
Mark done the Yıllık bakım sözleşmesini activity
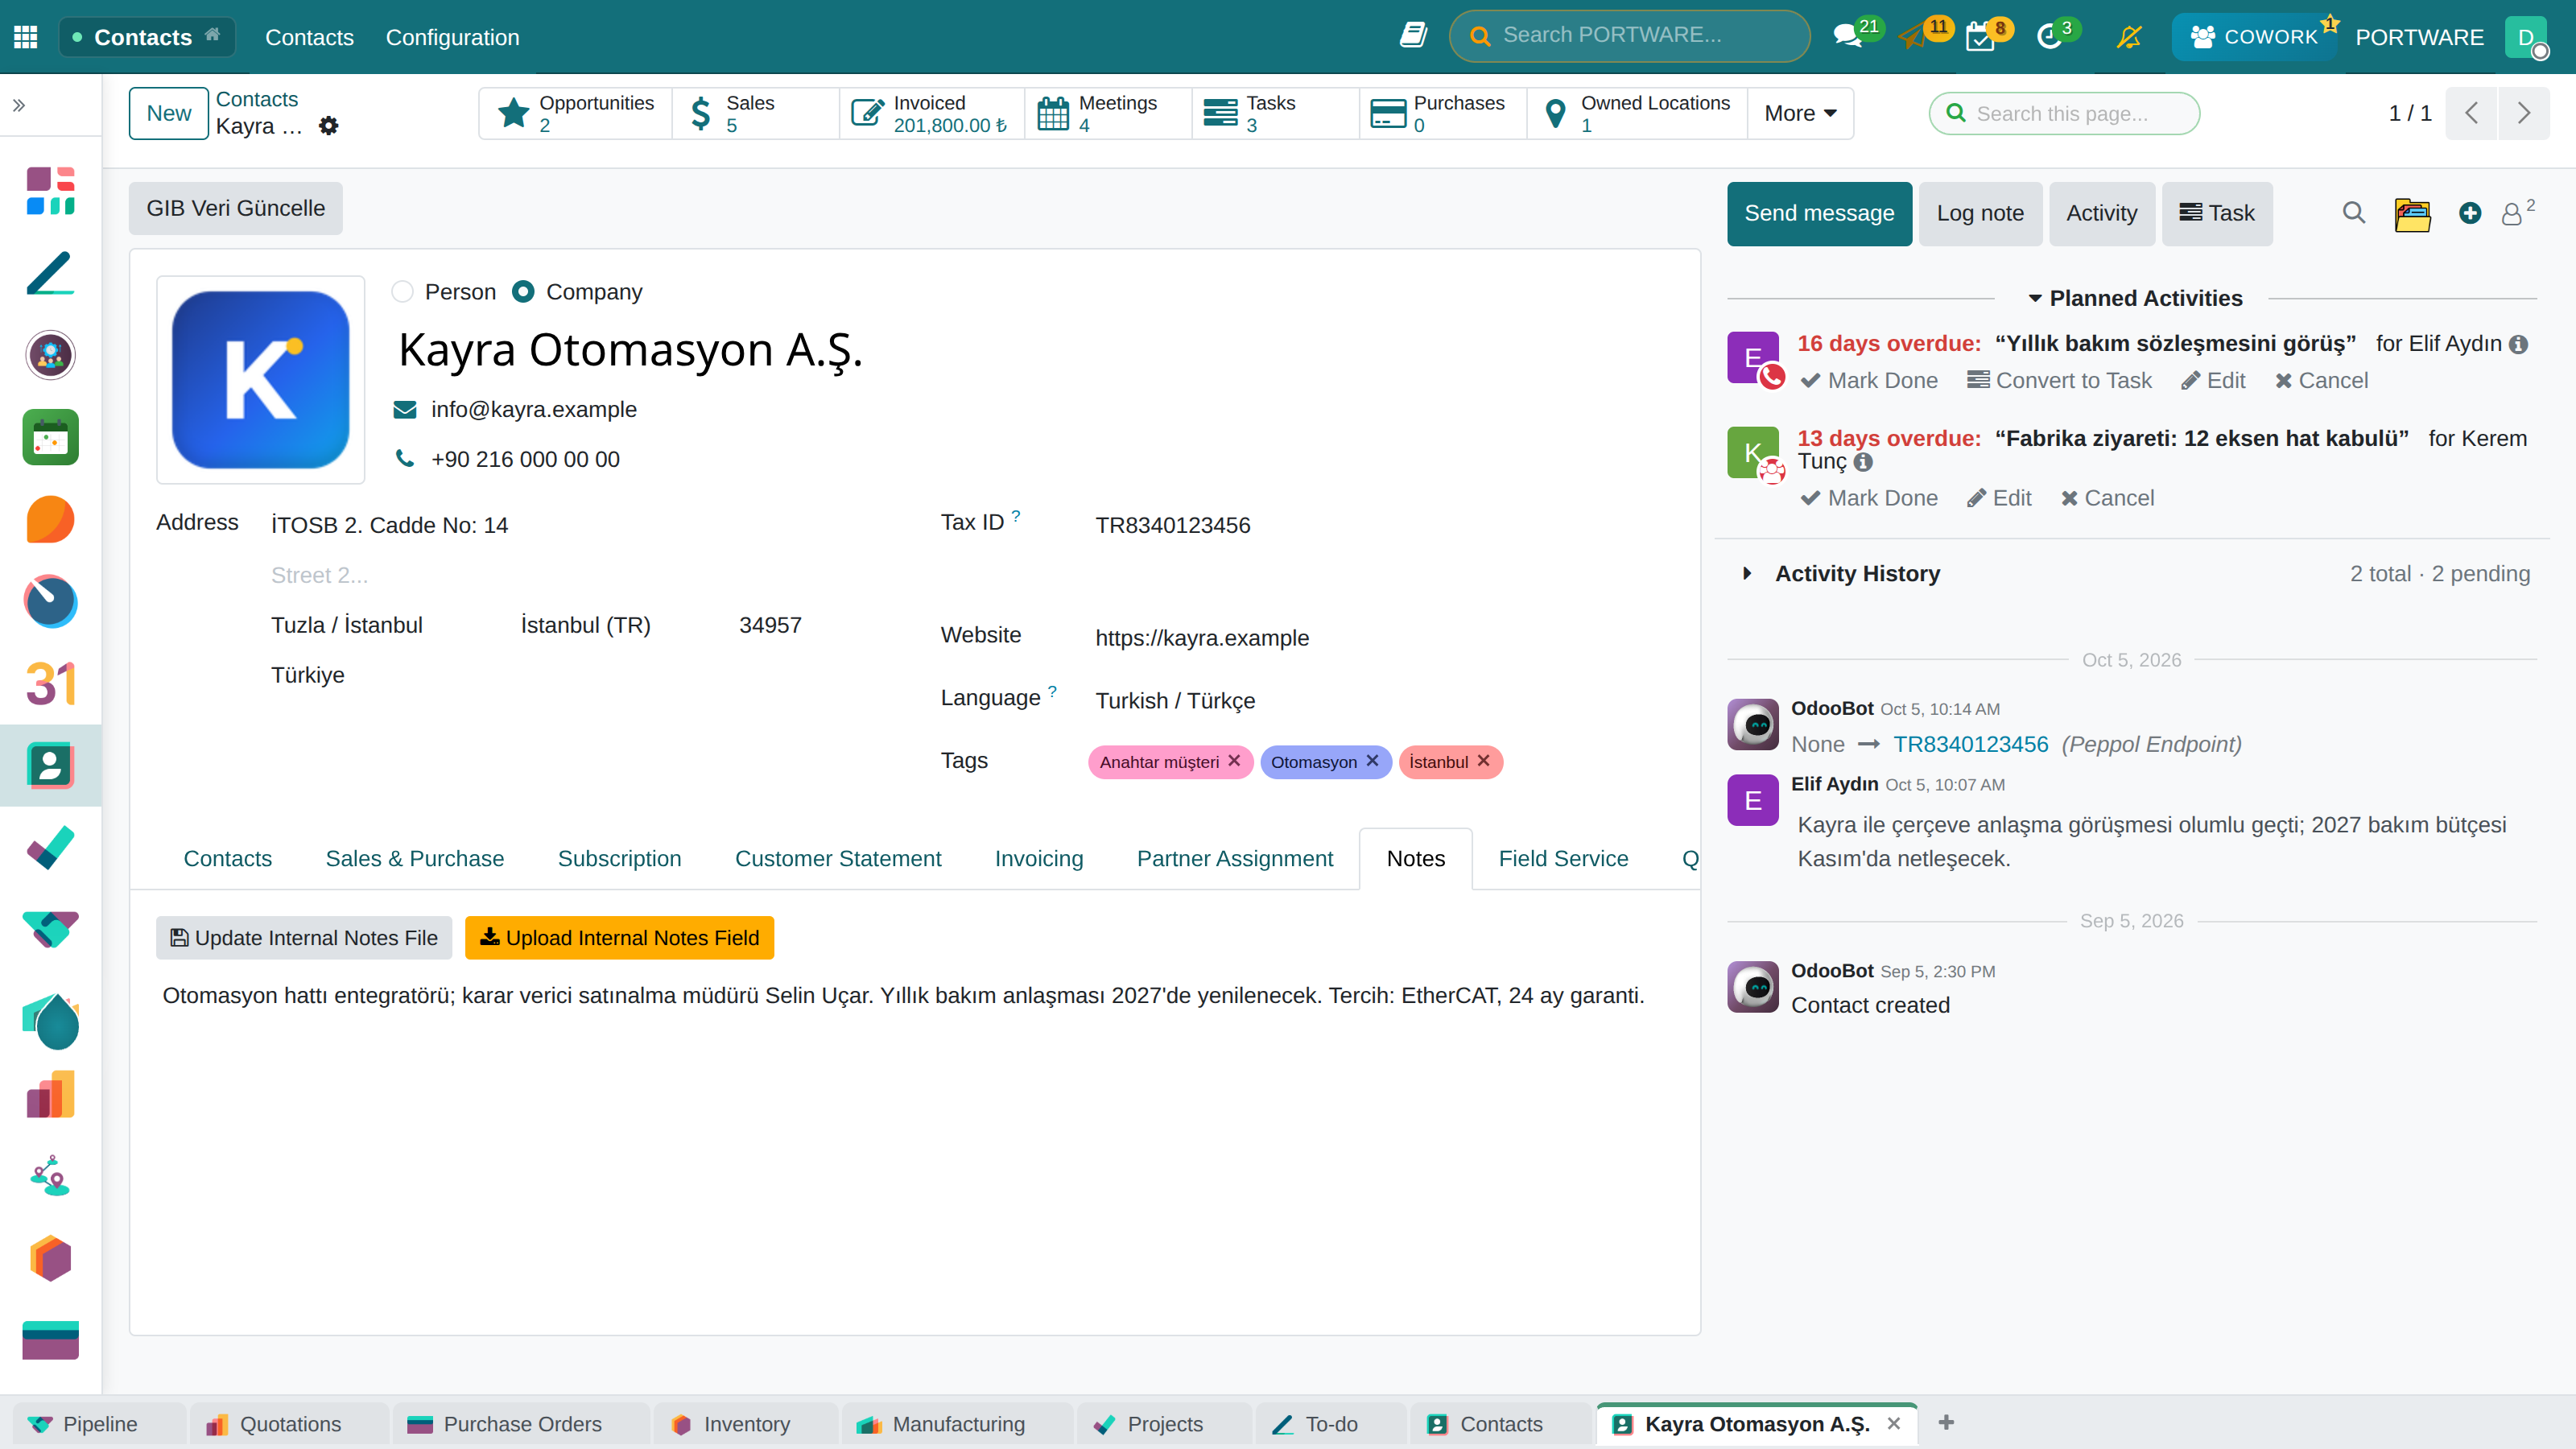1868,381
